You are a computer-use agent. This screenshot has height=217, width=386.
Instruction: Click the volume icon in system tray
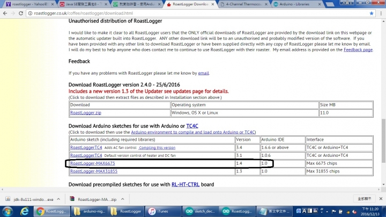pyautogui.click(x=354, y=212)
